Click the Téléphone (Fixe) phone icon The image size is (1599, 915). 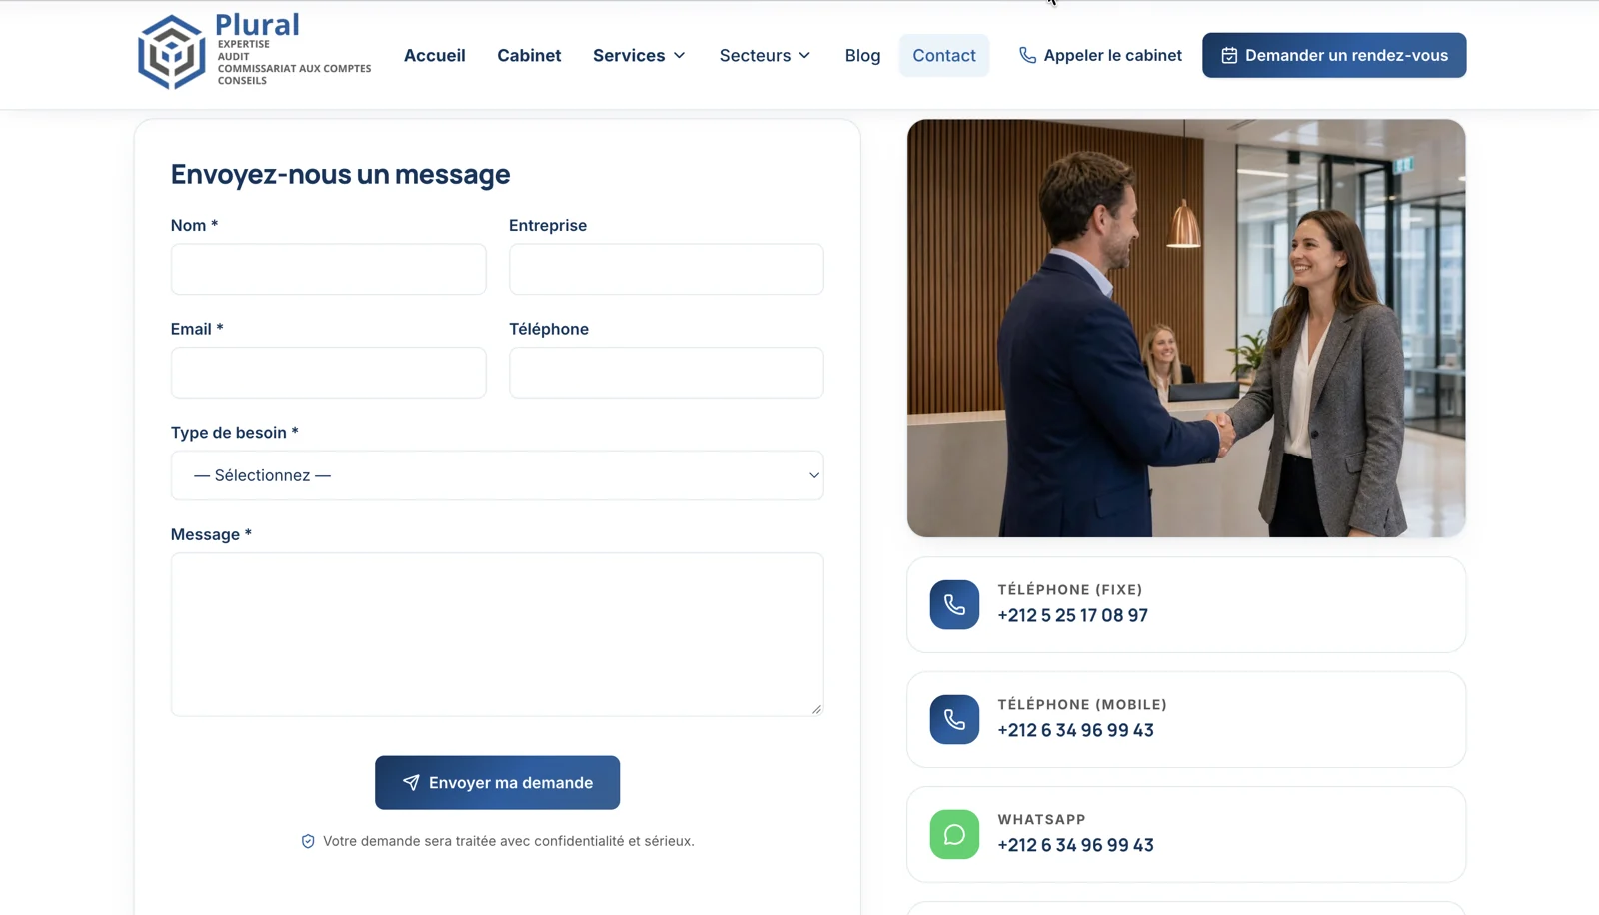(x=954, y=604)
